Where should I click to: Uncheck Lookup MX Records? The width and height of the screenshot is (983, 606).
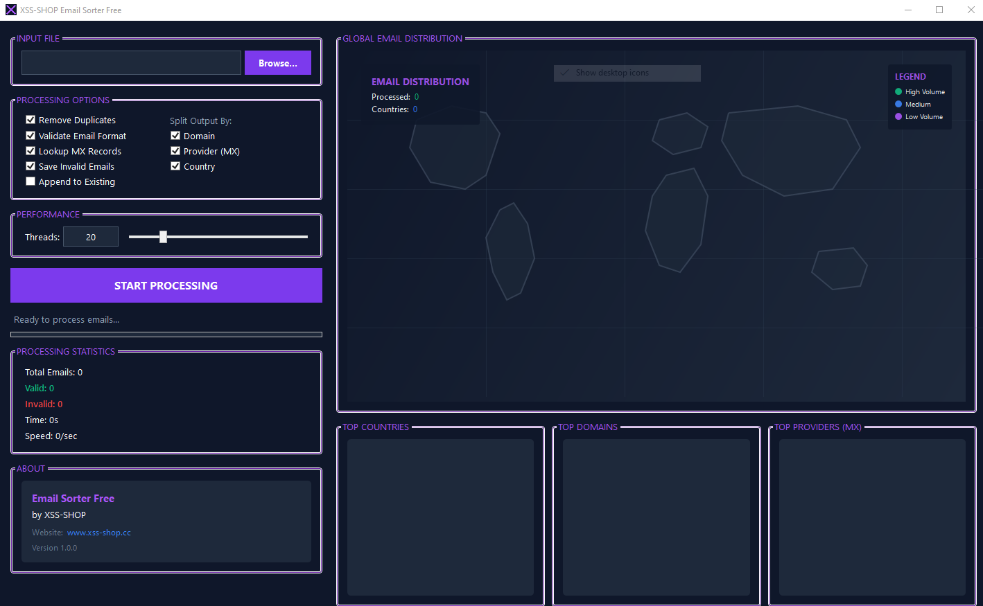tap(31, 150)
